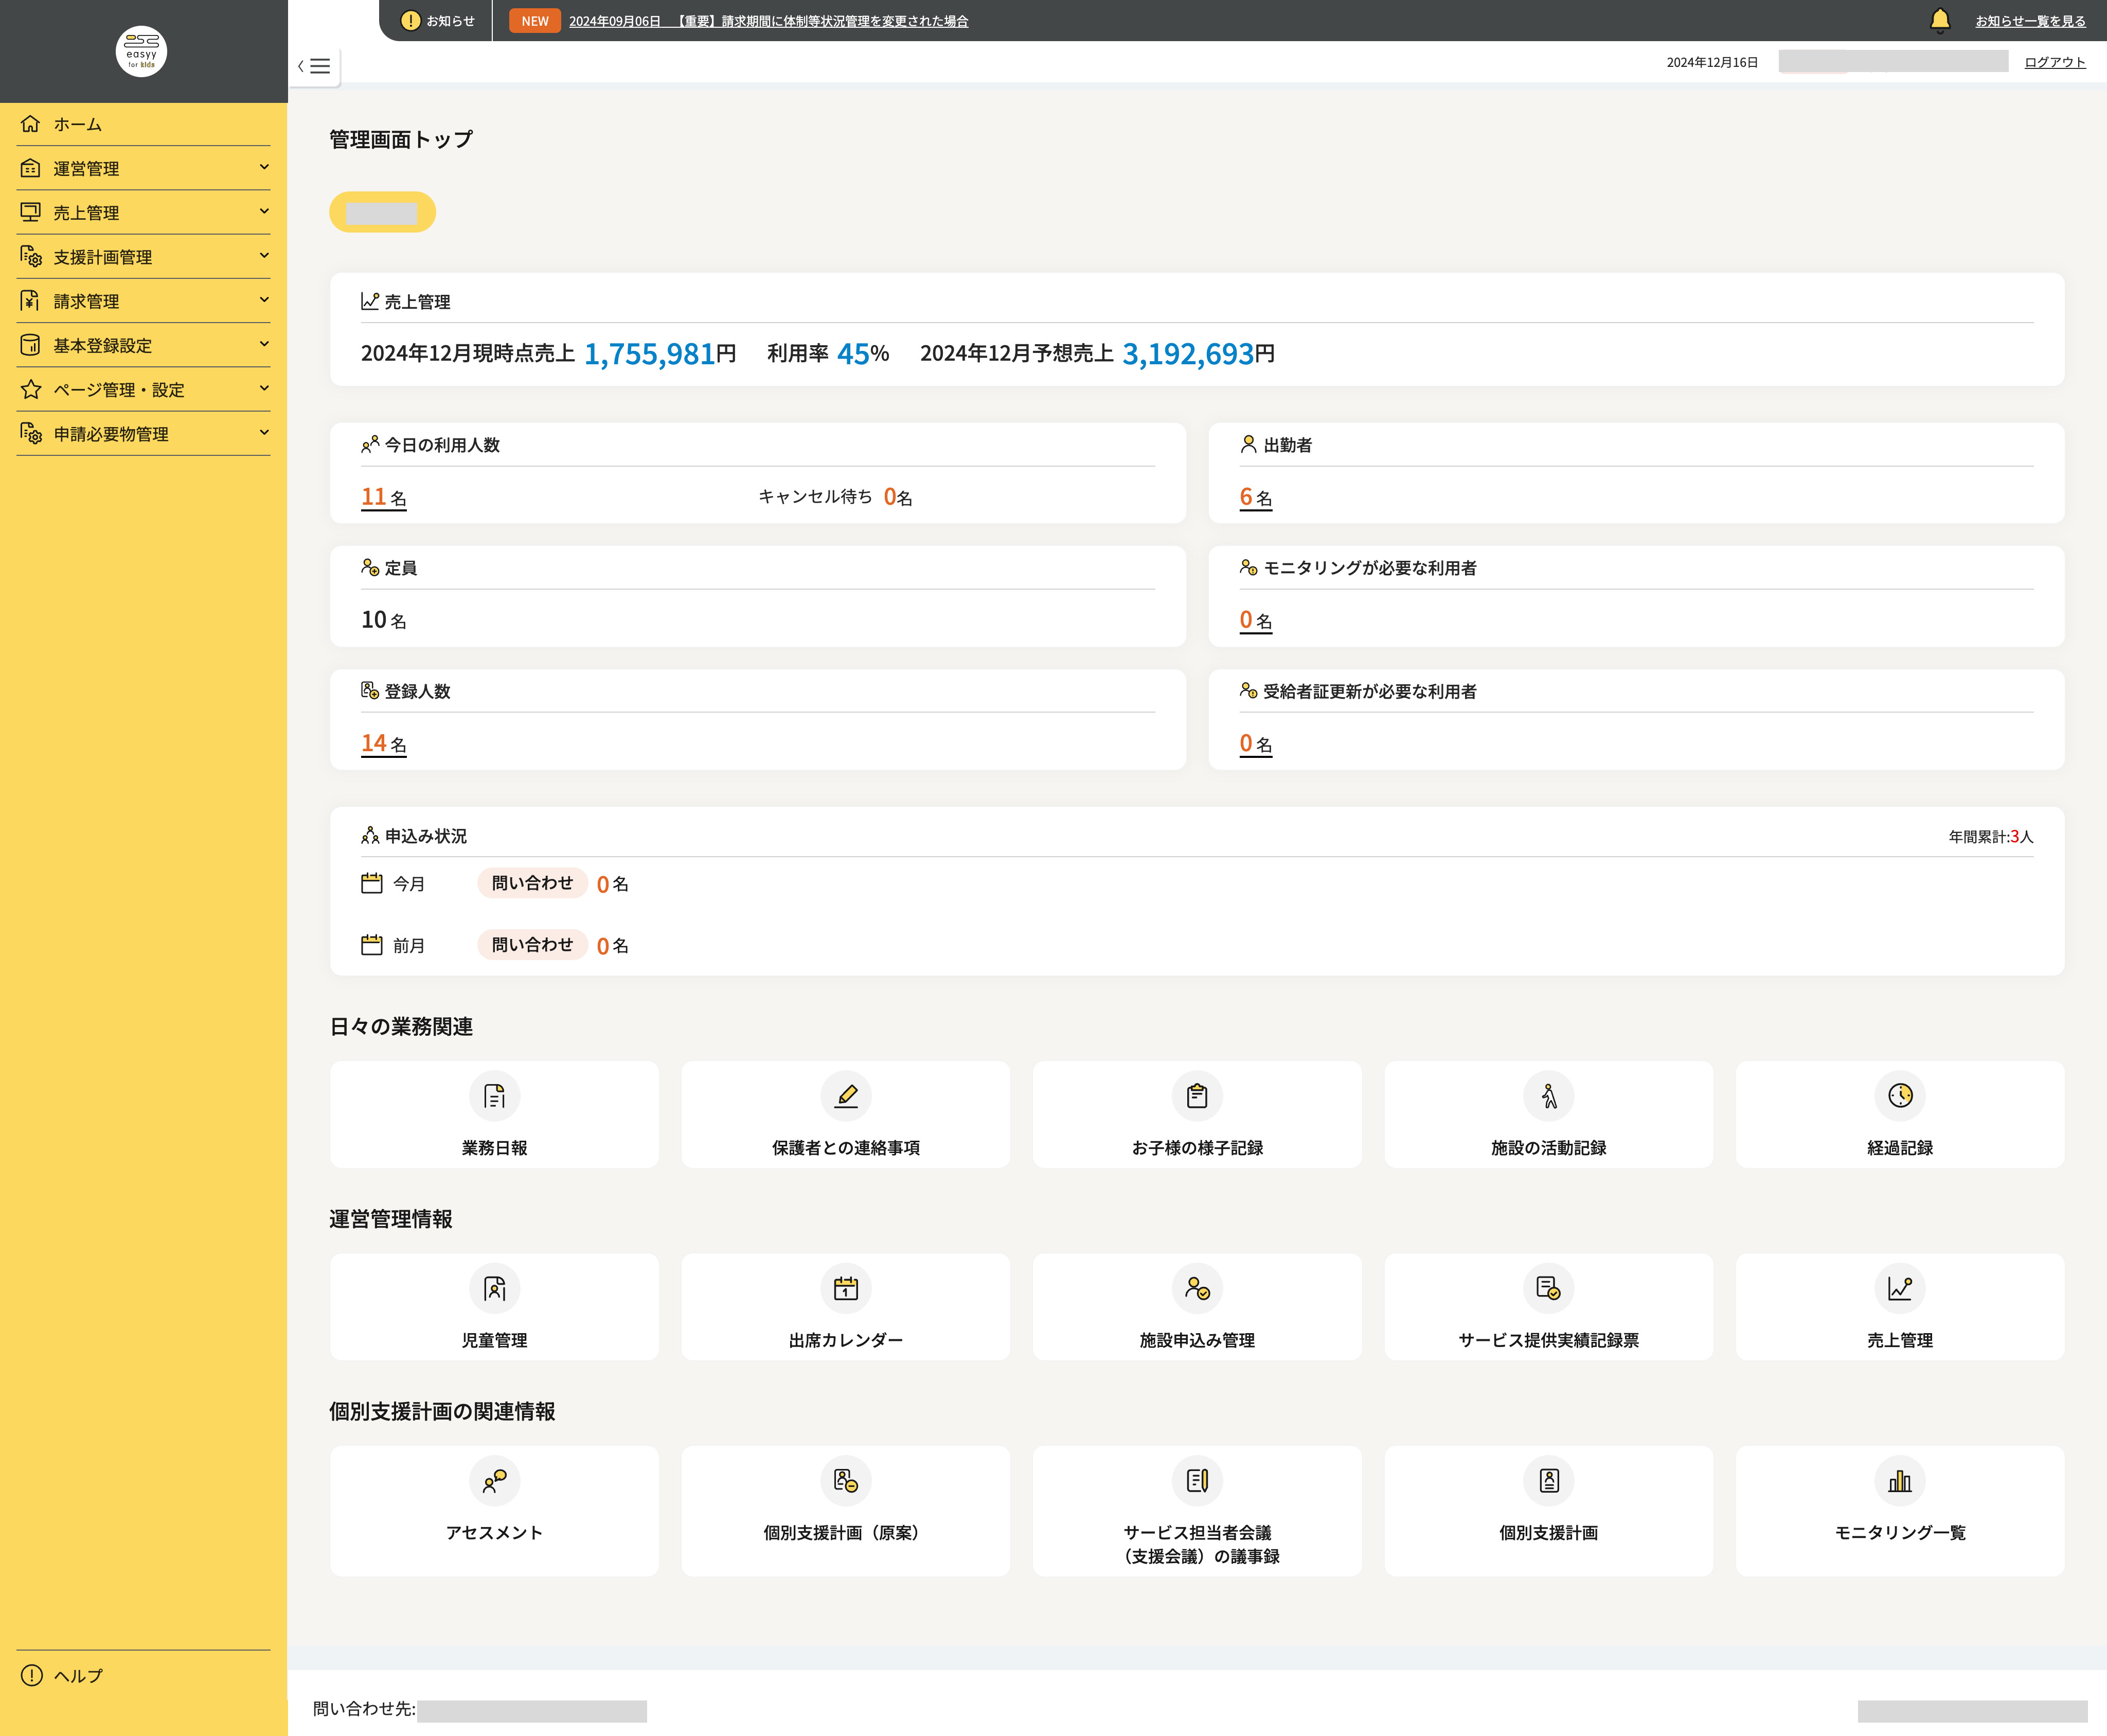Open 個別支援計画（原案） icon
Viewport: 2107px width, 1736px height.
[846, 1480]
